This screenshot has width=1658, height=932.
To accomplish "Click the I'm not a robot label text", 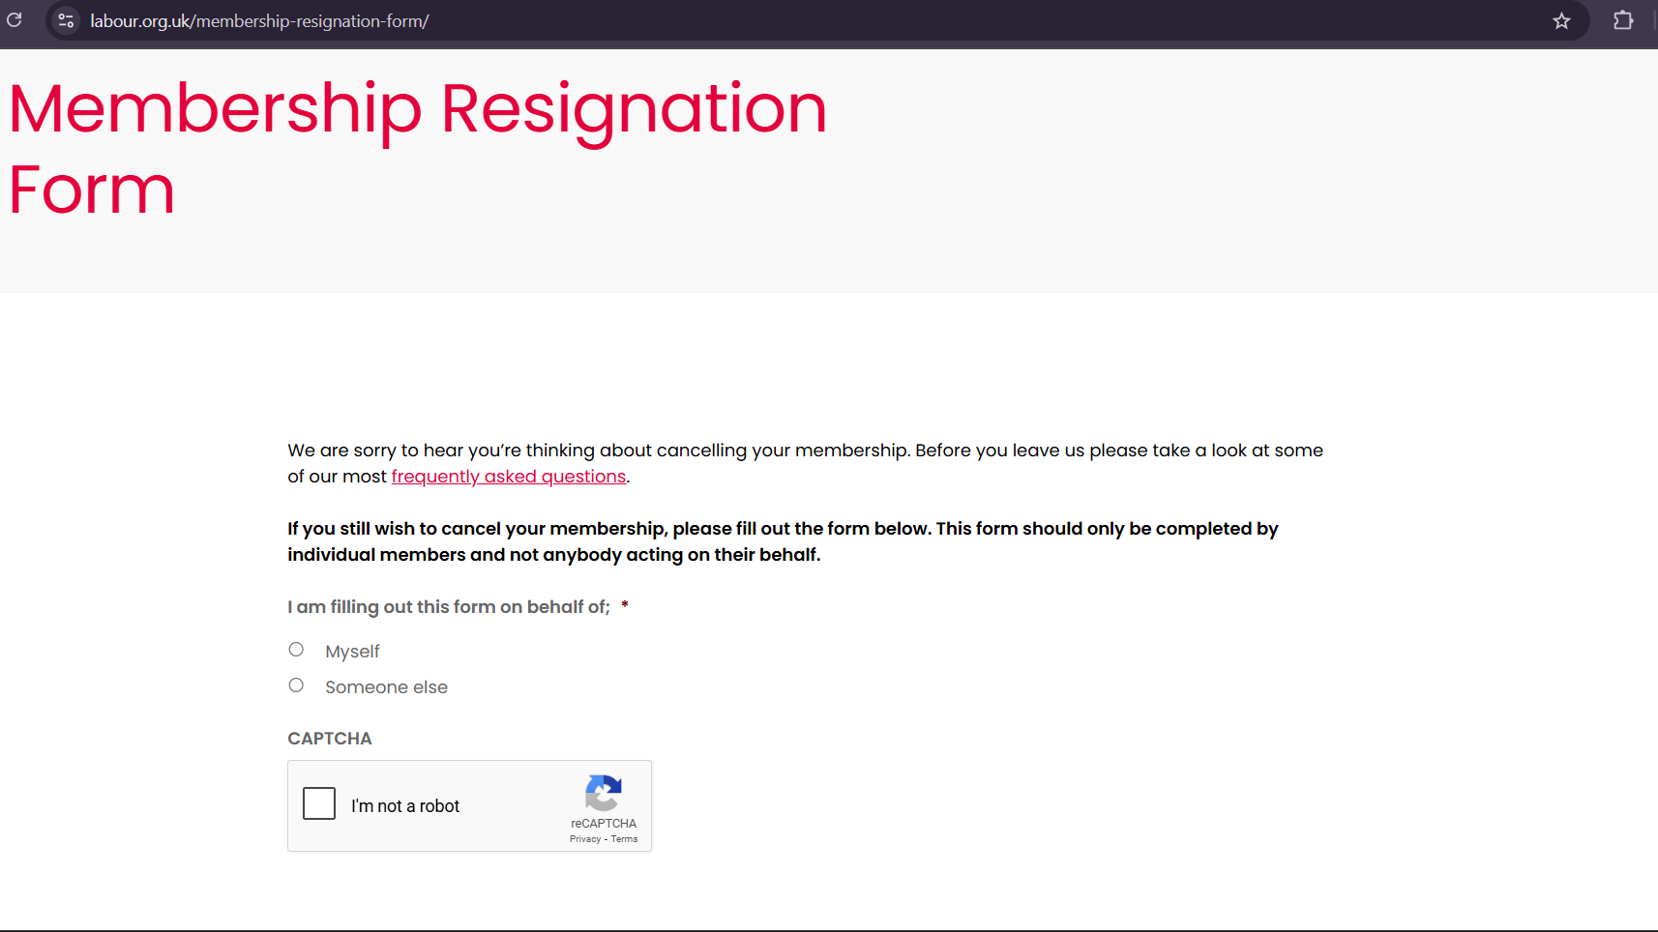I will pos(405,806).
